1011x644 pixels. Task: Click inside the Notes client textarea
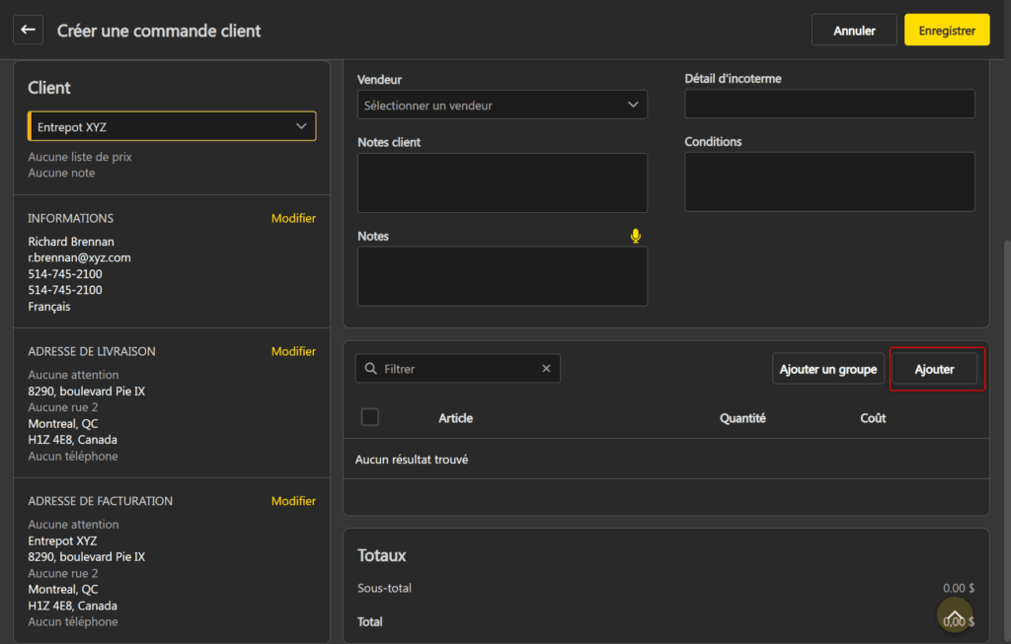(x=502, y=182)
